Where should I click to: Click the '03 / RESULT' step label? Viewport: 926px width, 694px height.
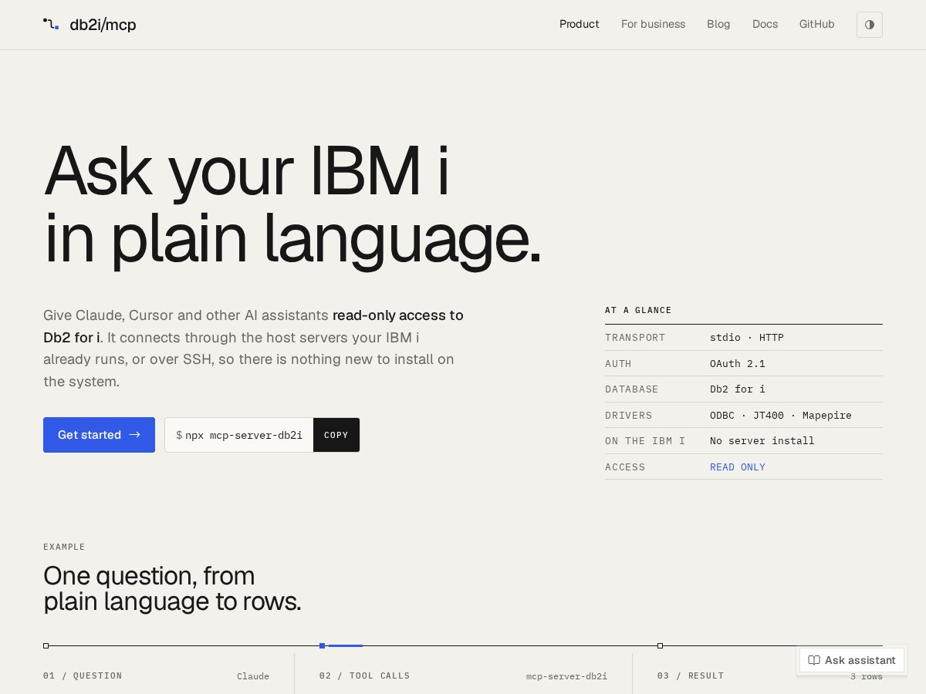[x=691, y=675]
